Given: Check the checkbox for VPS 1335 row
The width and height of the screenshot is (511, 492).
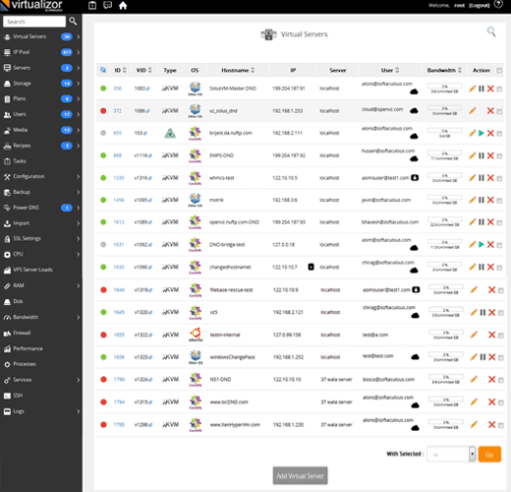Looking at the screenshot, I should pyautogui.click(x=499, y=178).
